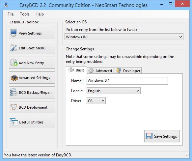Screen dimensions: 192x161
Task: Click the windows icon on Useful Utilities
Action: 14,122
